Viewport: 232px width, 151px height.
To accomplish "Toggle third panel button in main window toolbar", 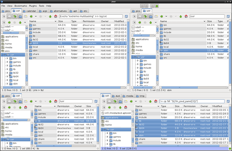I will tap(152, 6).
